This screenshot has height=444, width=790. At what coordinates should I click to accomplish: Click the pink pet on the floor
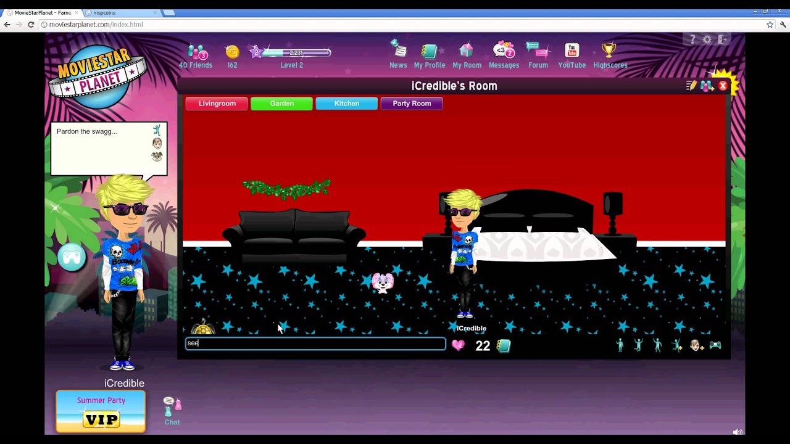click(383, 282)
